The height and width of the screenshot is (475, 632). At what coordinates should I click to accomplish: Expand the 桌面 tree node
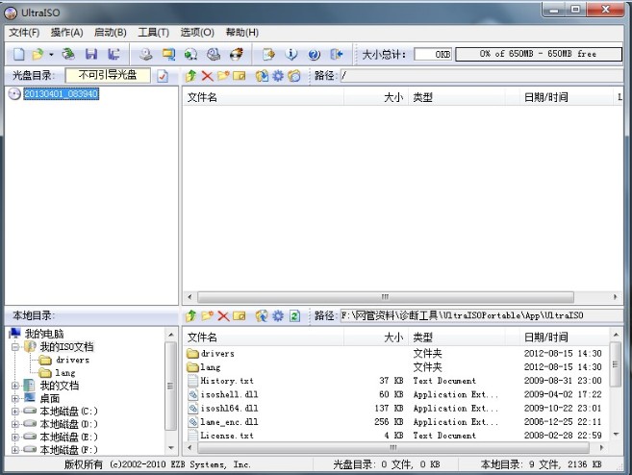15,398
